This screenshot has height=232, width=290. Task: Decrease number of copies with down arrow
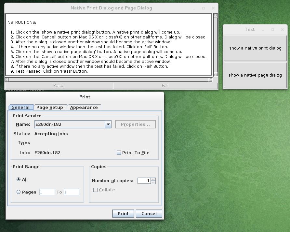(153, 182)
